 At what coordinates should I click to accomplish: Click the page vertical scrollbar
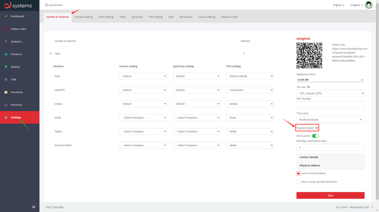tap(377, 101)
